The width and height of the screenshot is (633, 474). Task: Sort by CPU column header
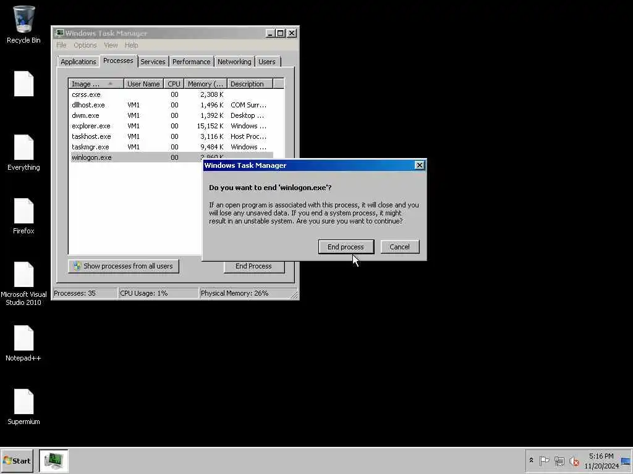174,84
